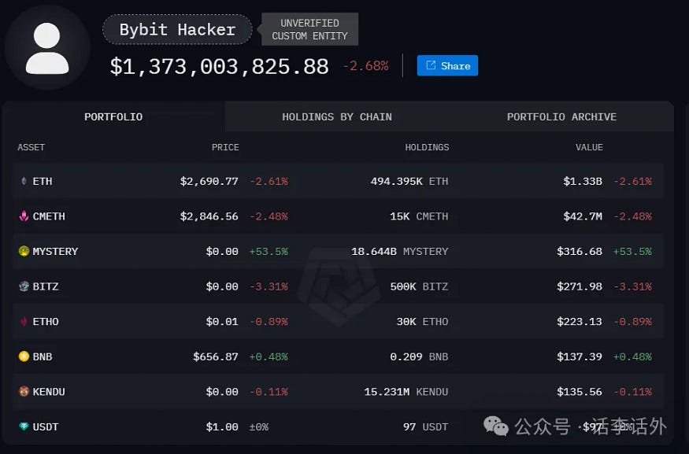This screenshot has height=454, width=689.
Task: Click the CMETH token icon
Action: coord(24,216)
